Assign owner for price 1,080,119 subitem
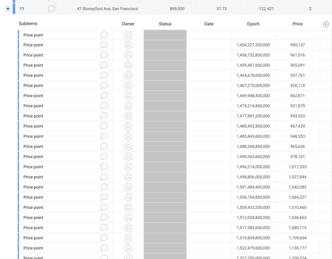 pos(128,228)
